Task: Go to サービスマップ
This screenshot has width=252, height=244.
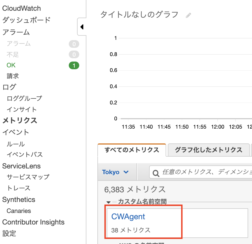Action: [28, 177]
